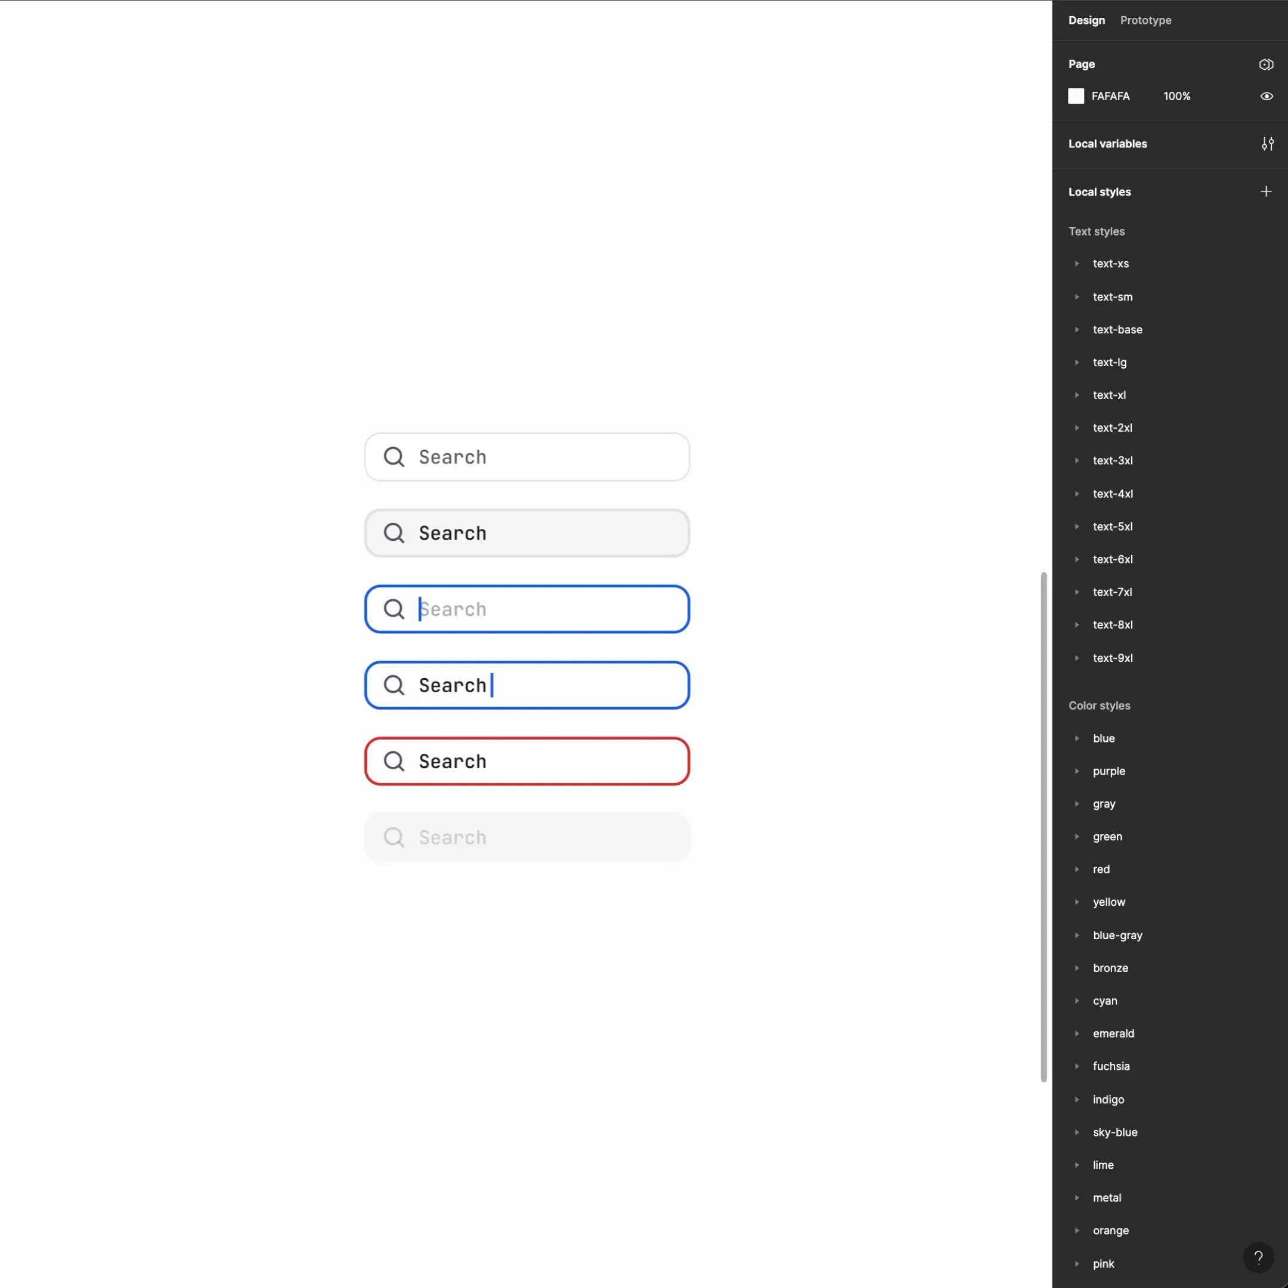Expand the blue-gray color style group
The height and width of the screenshot is (1288, 1288).
click(1077, 934)
